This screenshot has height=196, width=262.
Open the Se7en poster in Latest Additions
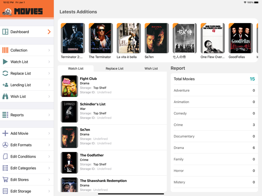click(x=157, y=38)
